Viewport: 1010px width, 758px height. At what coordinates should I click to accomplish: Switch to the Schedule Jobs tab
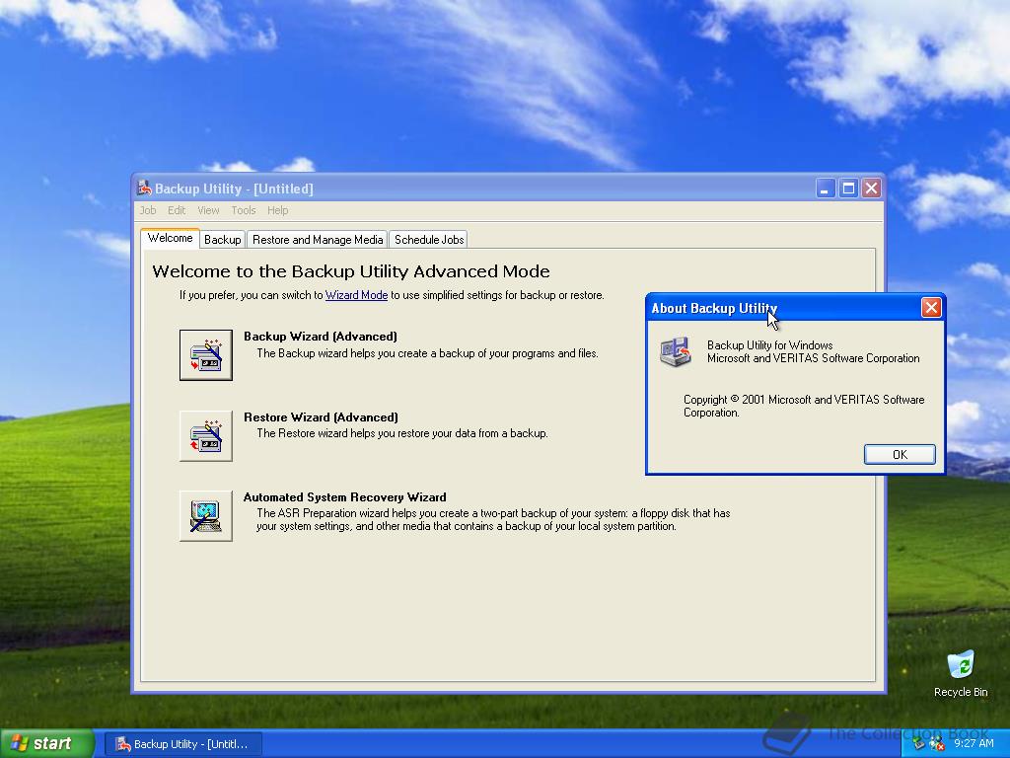429,240
